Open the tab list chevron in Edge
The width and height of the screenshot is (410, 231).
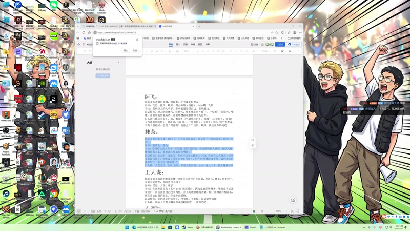(78, 26)
